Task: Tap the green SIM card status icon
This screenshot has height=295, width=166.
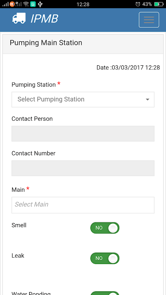Action: pyautogui.click(x=33, y=4)
